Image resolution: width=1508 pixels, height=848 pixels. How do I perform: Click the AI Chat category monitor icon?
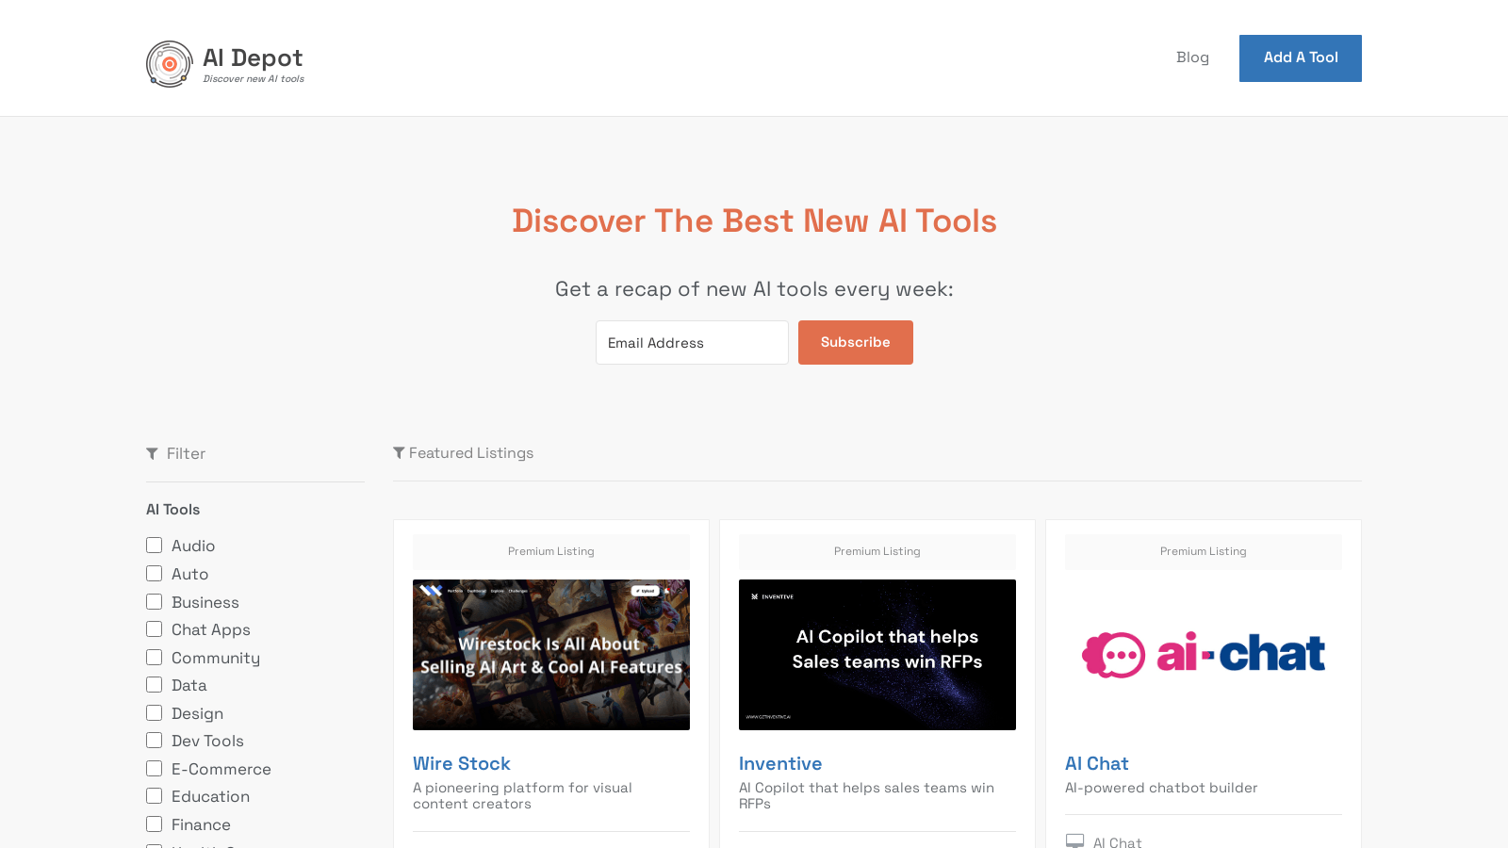coord(1074,841)
